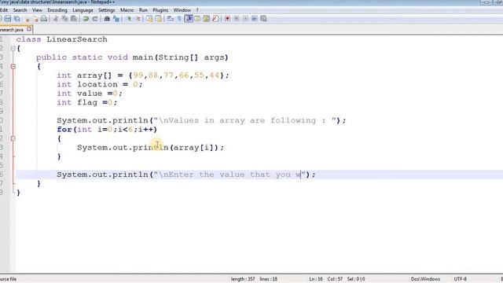
Task: Toggle Show All Characters pilcrow icon
Action: pos(179,19)
